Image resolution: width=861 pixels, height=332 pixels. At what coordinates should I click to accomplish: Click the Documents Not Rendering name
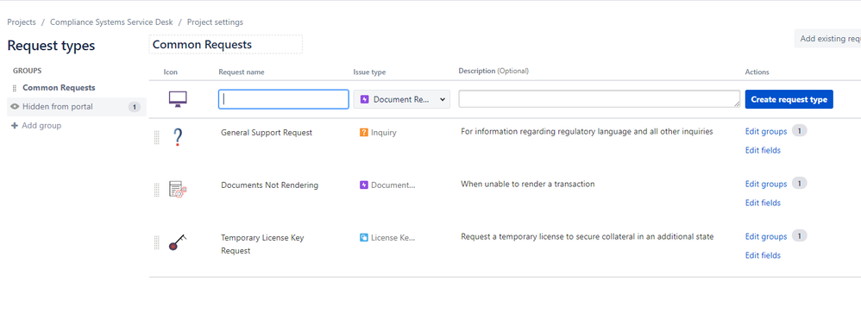click(x=270, y=185)
